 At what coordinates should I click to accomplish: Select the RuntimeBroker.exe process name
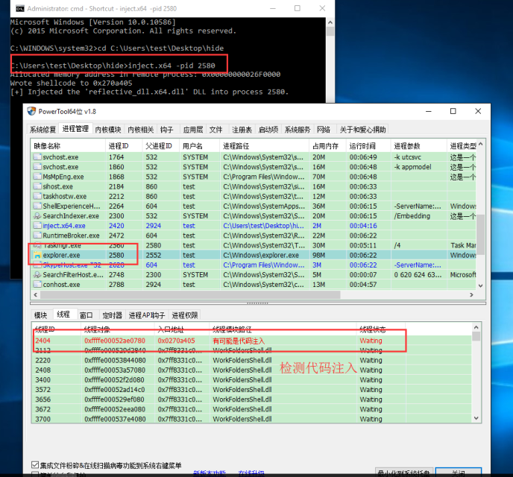[72, 236]
